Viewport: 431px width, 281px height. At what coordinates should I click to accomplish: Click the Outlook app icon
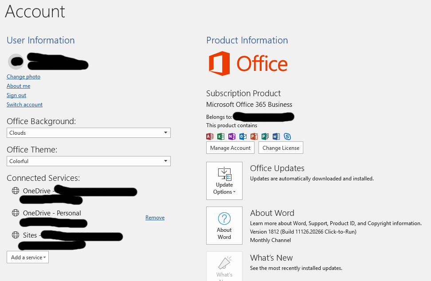click(243, 136)
